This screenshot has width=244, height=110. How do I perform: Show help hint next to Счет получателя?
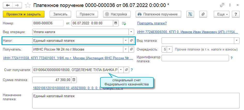click(x=132, y=70)
